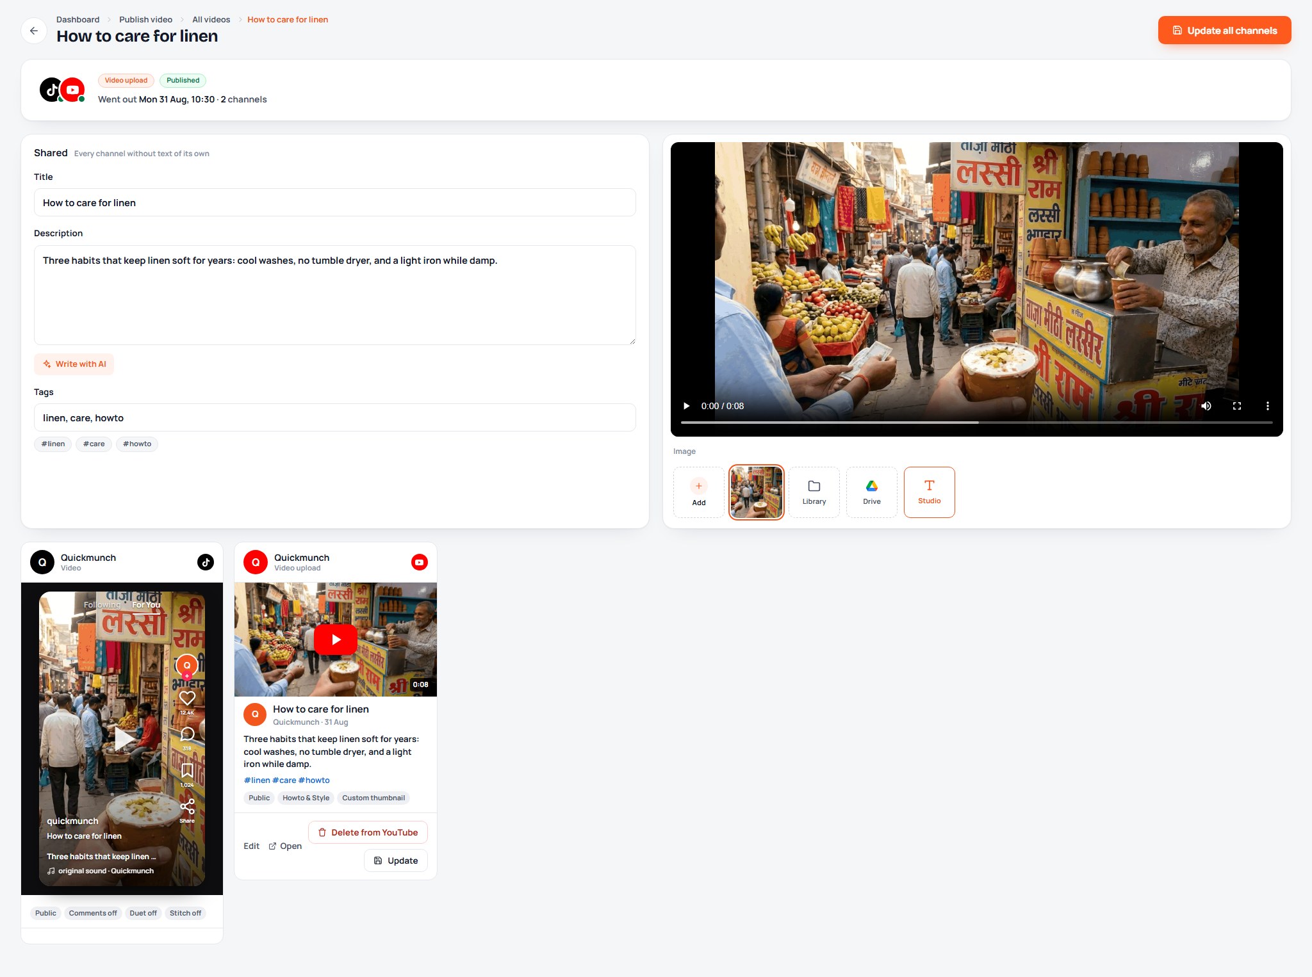Click the #howto tag chip
1312x977 pixels.
(137, 444)
